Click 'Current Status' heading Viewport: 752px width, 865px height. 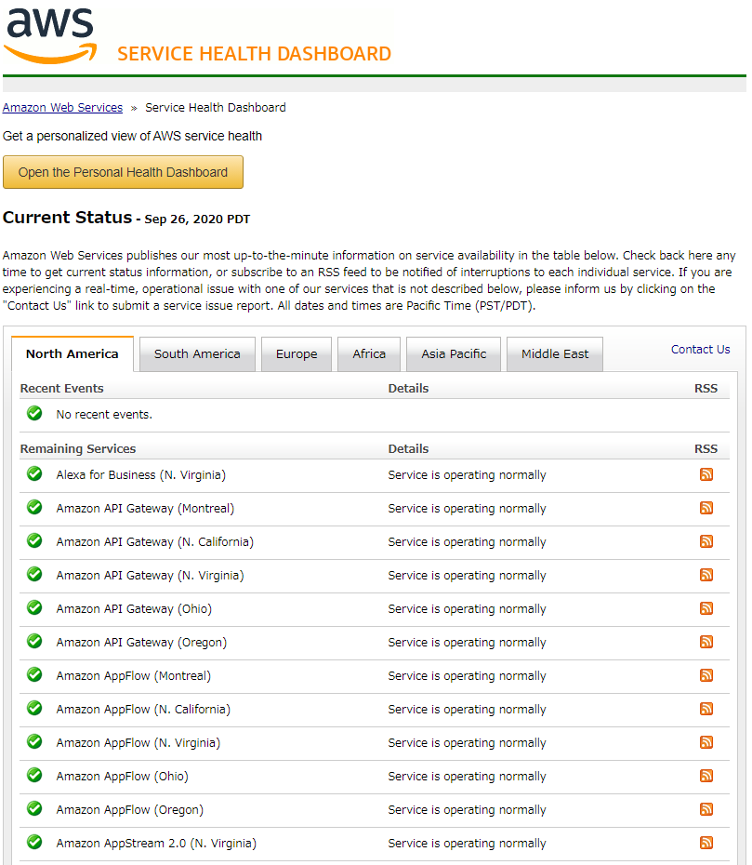tap(67, 218)
